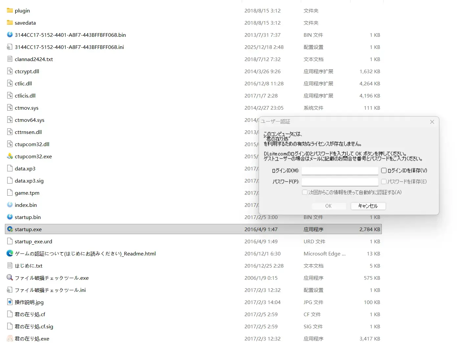Click the 君の在り処.exe character icon
The image size is (464, 351).
pyautogui.click(x=10, y=339)
